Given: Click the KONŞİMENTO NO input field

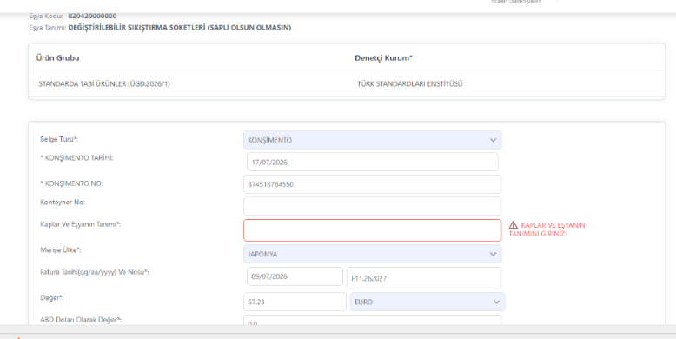Looking at the screenshot, I should [373, 184].
